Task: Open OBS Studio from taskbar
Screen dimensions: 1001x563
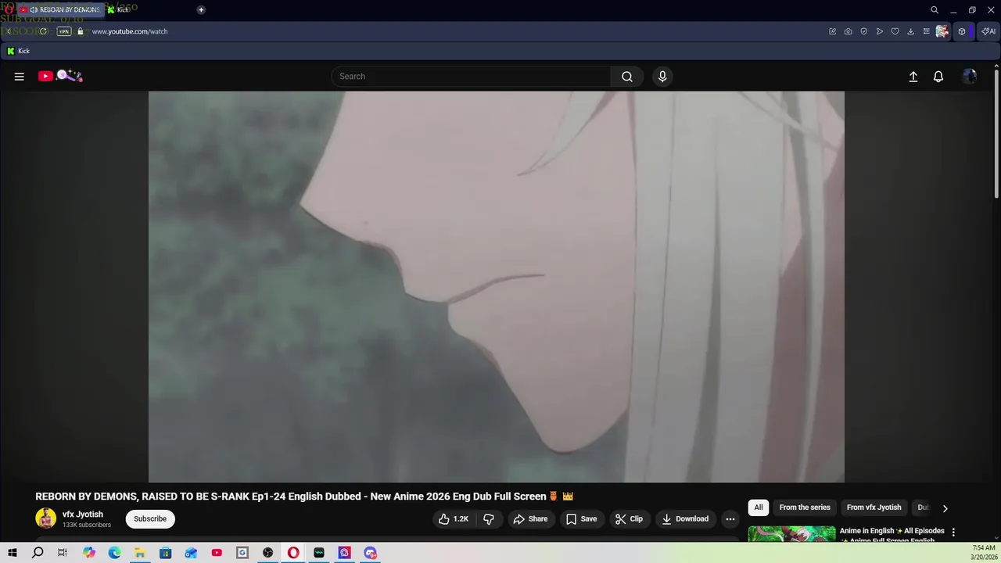Action: tap(267, 553)
